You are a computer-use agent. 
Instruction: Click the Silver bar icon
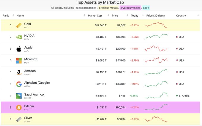[x=19, y=119]
